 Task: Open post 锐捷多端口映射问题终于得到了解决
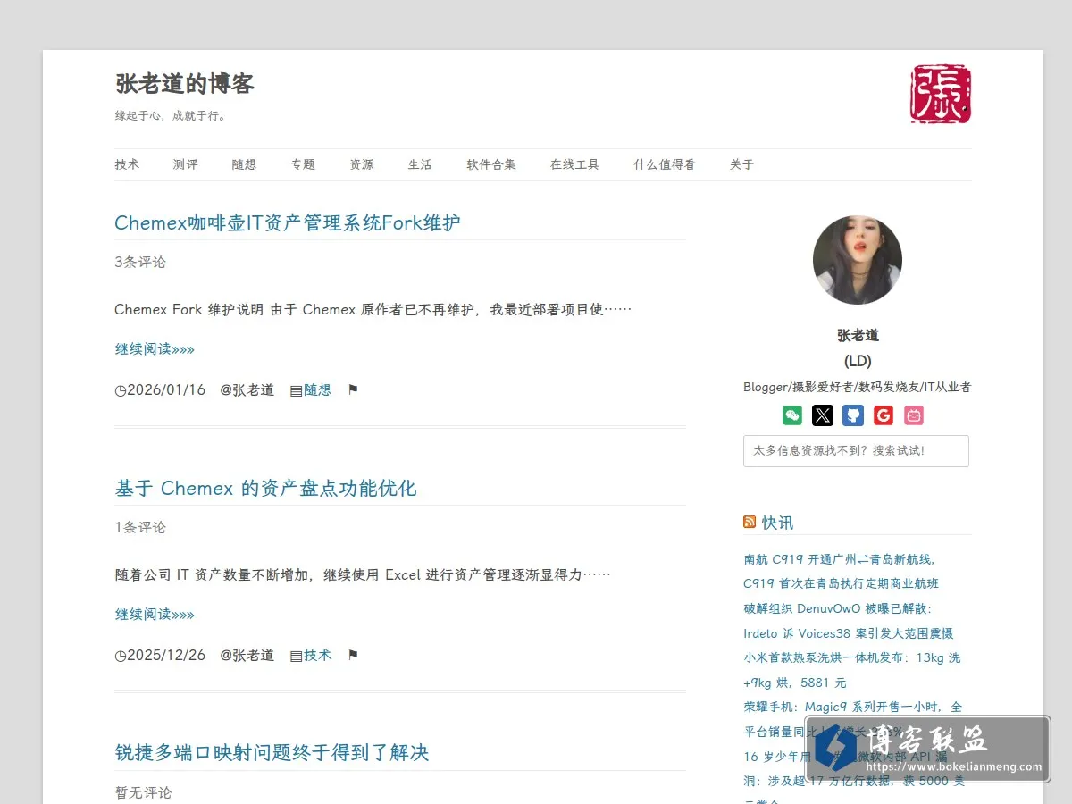(272, 752)
